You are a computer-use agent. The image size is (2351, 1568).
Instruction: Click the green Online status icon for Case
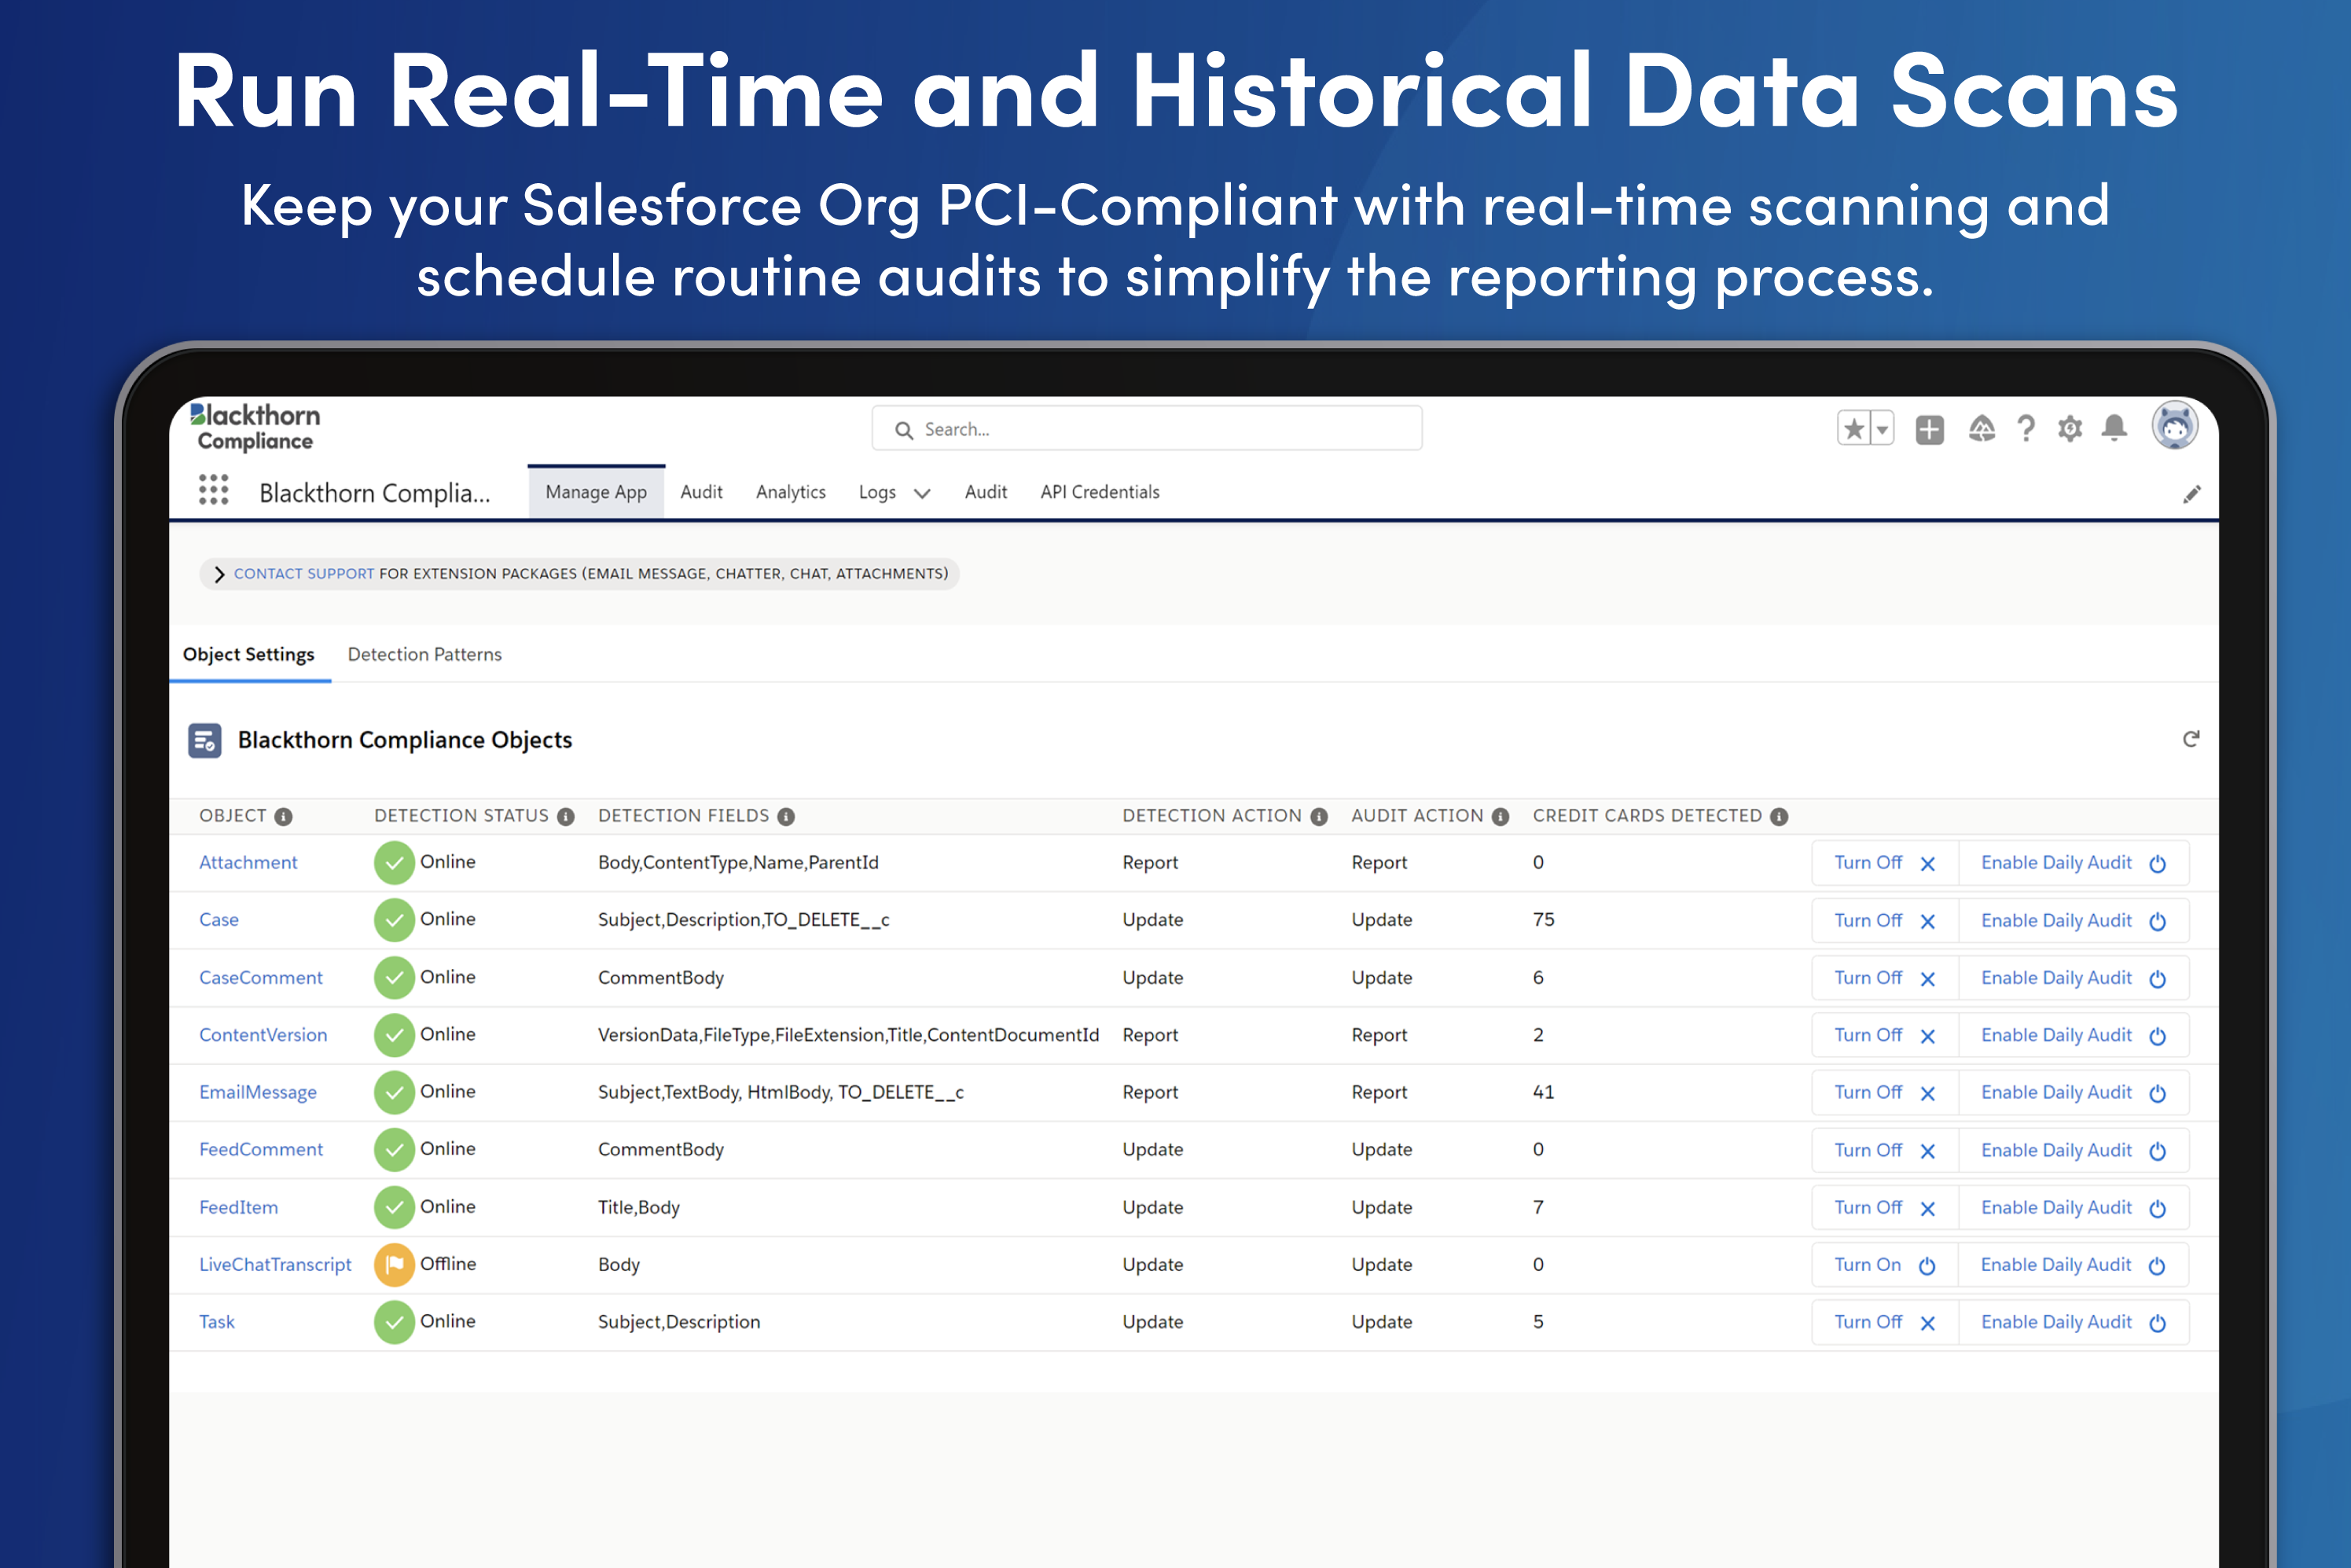click(394, 920)
